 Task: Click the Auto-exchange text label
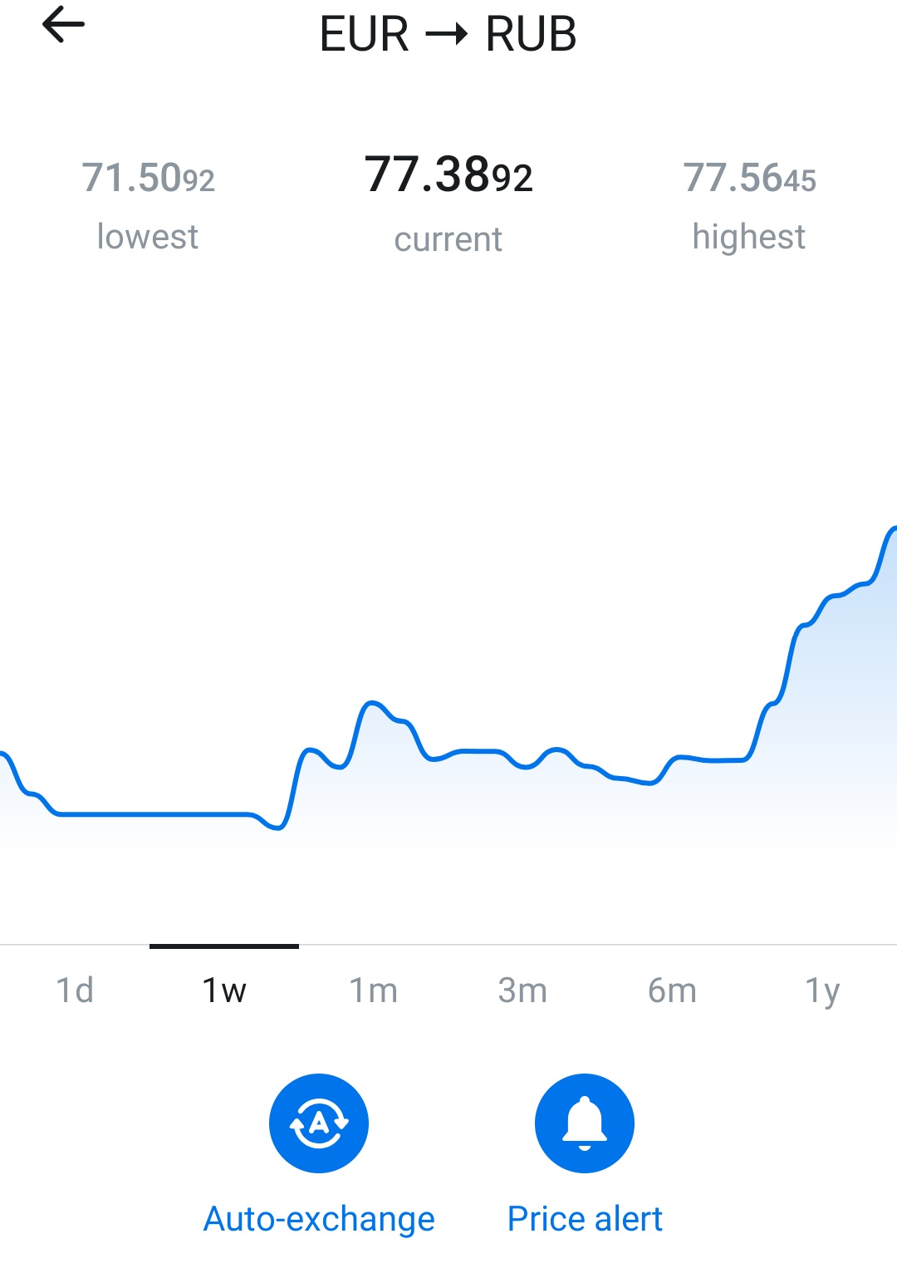tap(319, 1219)
